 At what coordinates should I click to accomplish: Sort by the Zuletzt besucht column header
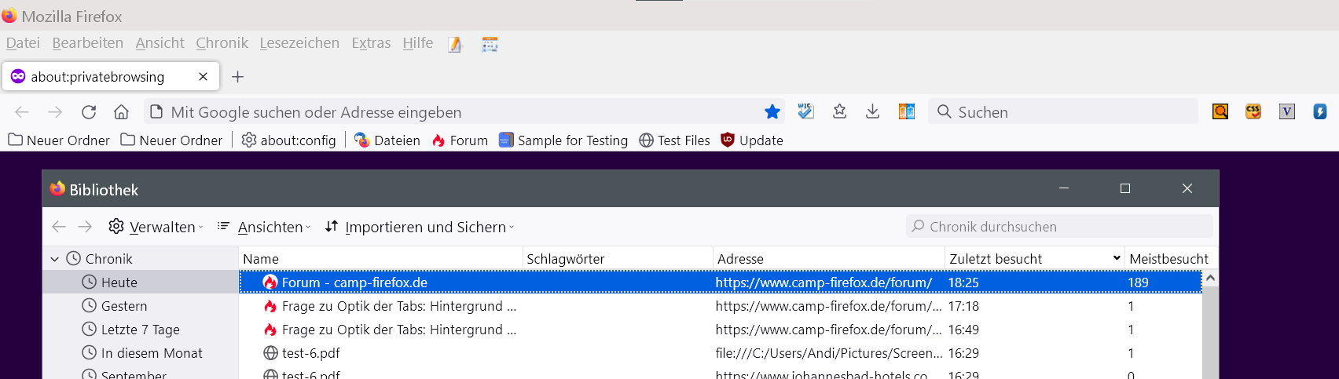tap(996, 259)
